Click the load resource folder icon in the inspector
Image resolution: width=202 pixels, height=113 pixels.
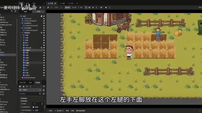(x=24, y=87)
